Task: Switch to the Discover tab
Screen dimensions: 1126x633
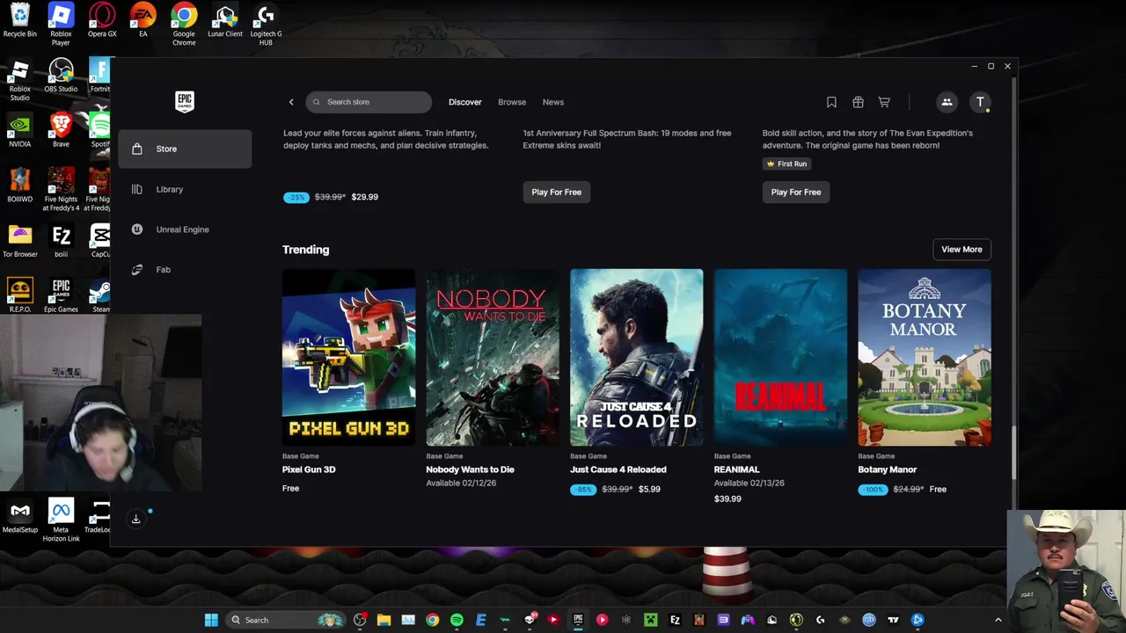Action: 465,102
